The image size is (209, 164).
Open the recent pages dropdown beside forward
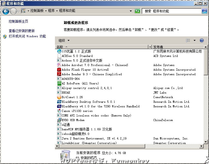(19, 11)
